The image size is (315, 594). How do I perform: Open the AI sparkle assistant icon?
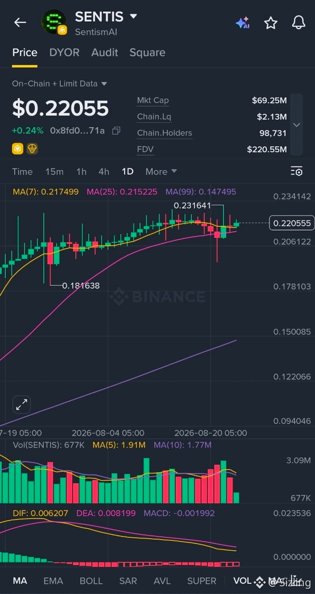pos(242,23)
